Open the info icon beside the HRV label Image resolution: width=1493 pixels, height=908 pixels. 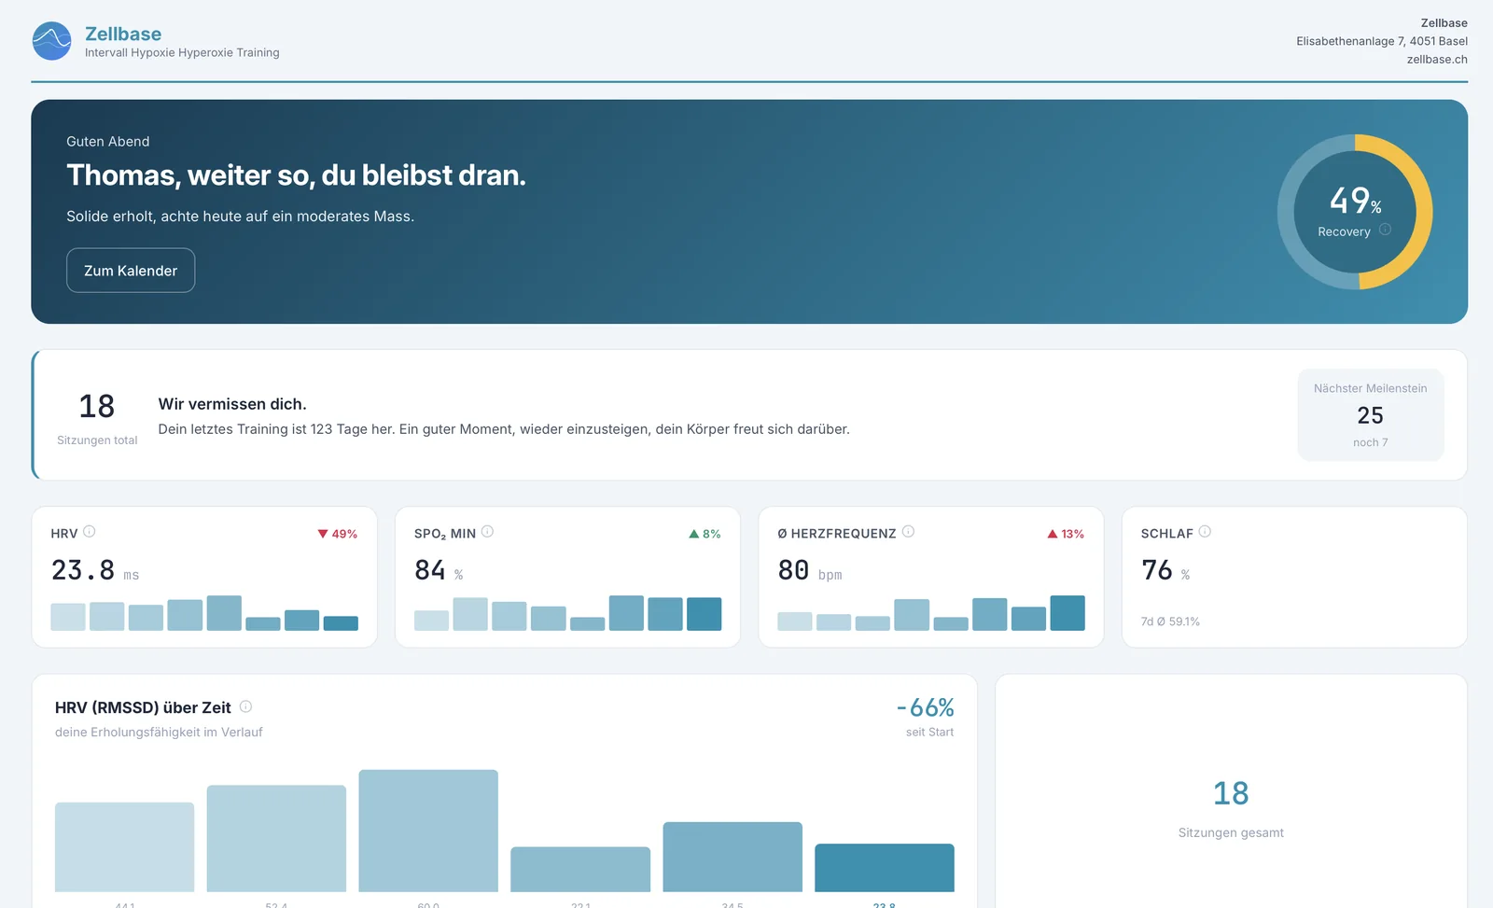pos(90,532)
